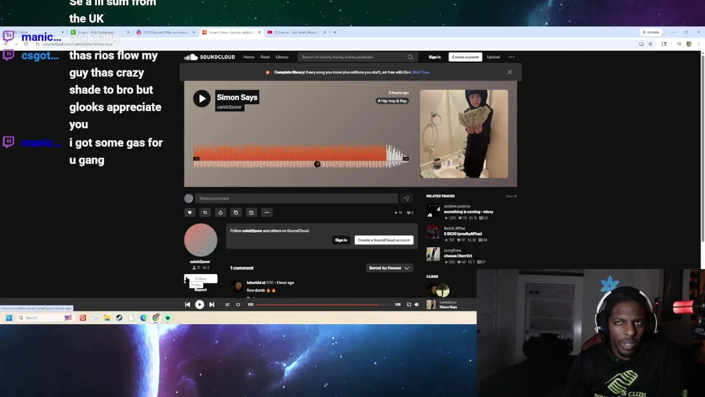The width and height of the screenshot is (705, 397).
Task: Skip to next track in player bar
Action: pyautogui.click(x=211, y=304)
